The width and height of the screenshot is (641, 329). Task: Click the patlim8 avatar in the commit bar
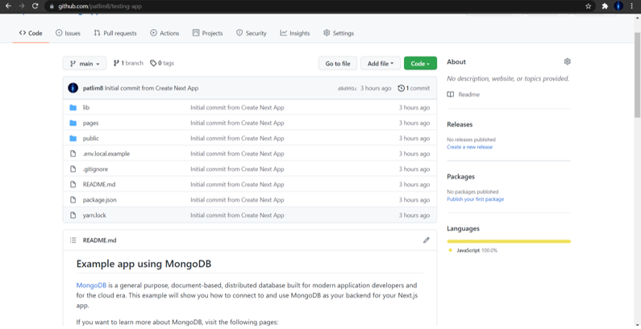click(73, 88)
